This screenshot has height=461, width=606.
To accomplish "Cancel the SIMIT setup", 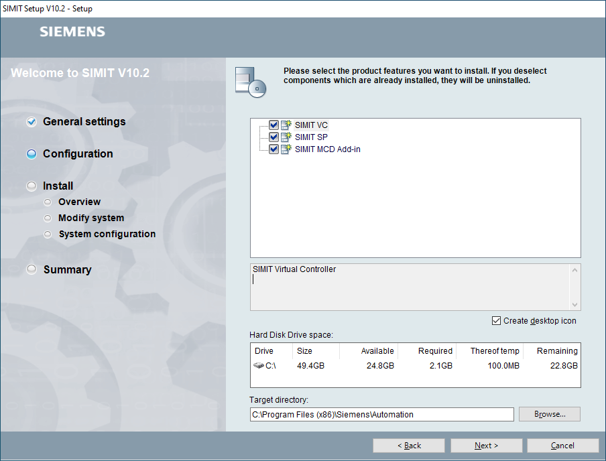I will point(562,446).
